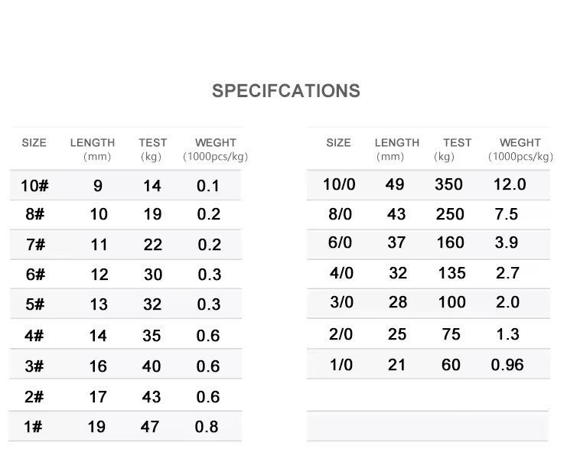This screenshot has width=567, height=475.
Task: Click the 350 test value
Action: (x=448, y=184)
